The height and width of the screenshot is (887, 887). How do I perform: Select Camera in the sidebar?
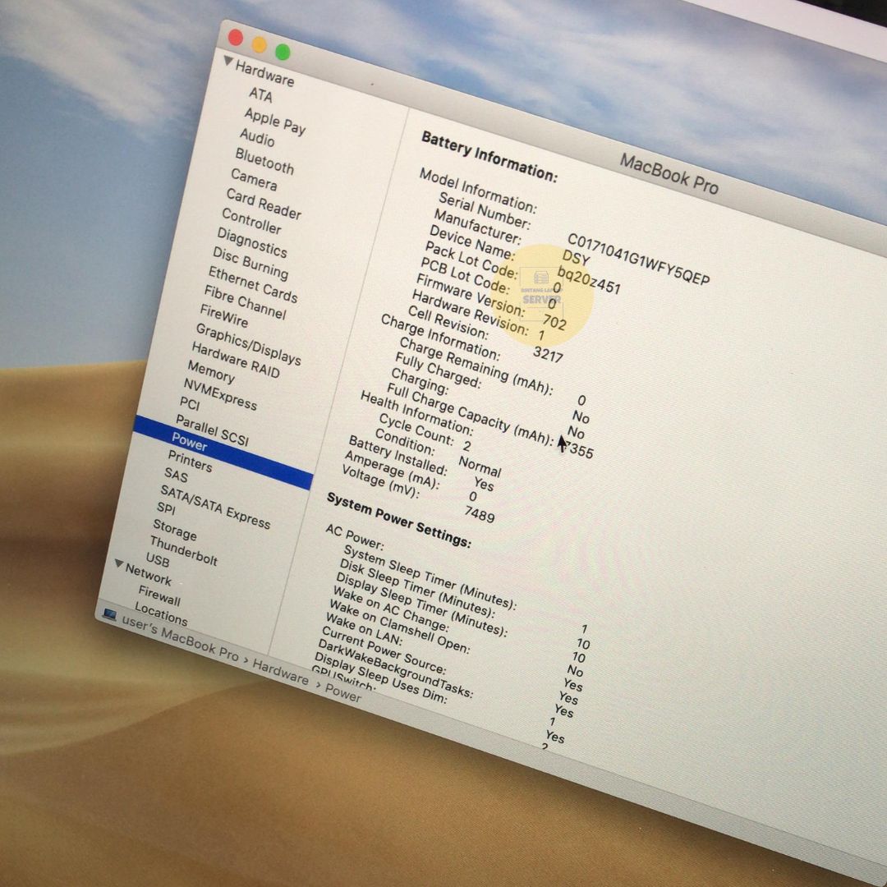(x=254, y=179)
